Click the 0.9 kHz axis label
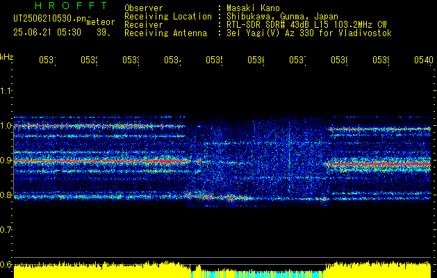 pos(6,161)
